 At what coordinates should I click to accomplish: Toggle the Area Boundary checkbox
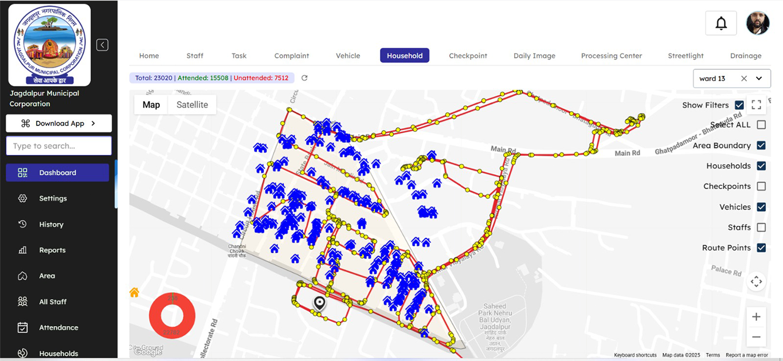[761, 145]
